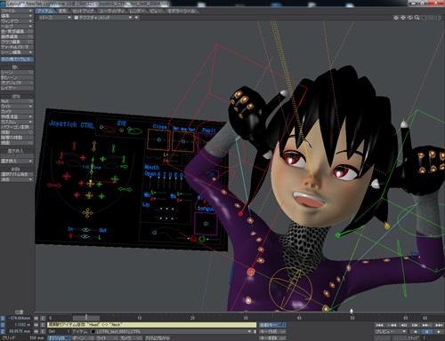This screenshot has width=445, height=341.
Task: Click the X position value field
Action: click(19, 319)
